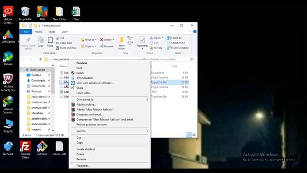Switch to large icons view button
The image size is (307, 173).
pyautogui.click(x=194, y=135)
